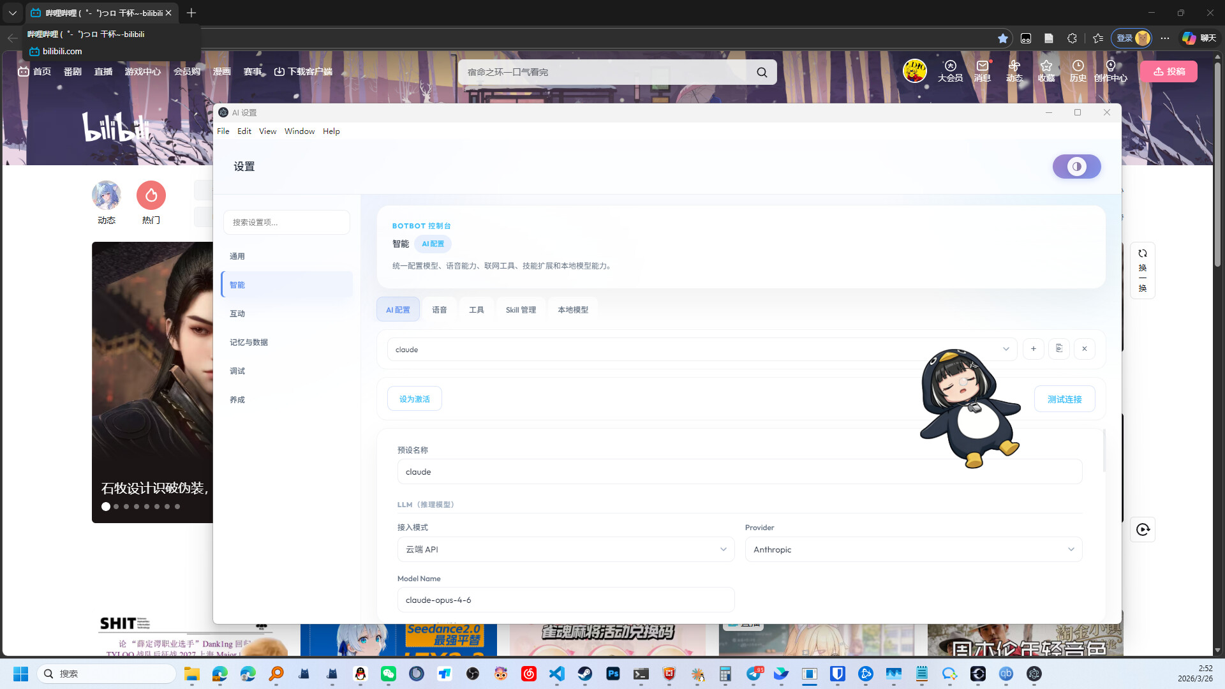The height and width of the screenshot is (689, 1225).
Task: Open the Window menu
Action: coord(299,131)
